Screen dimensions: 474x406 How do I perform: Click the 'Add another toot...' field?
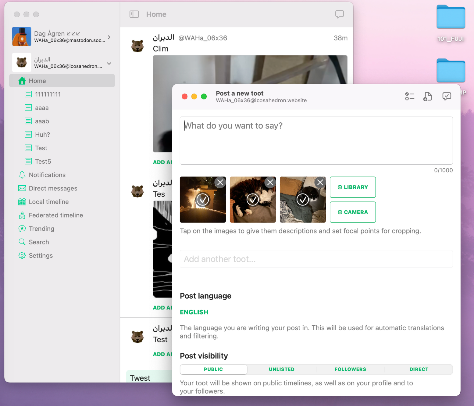pos(316,259)
